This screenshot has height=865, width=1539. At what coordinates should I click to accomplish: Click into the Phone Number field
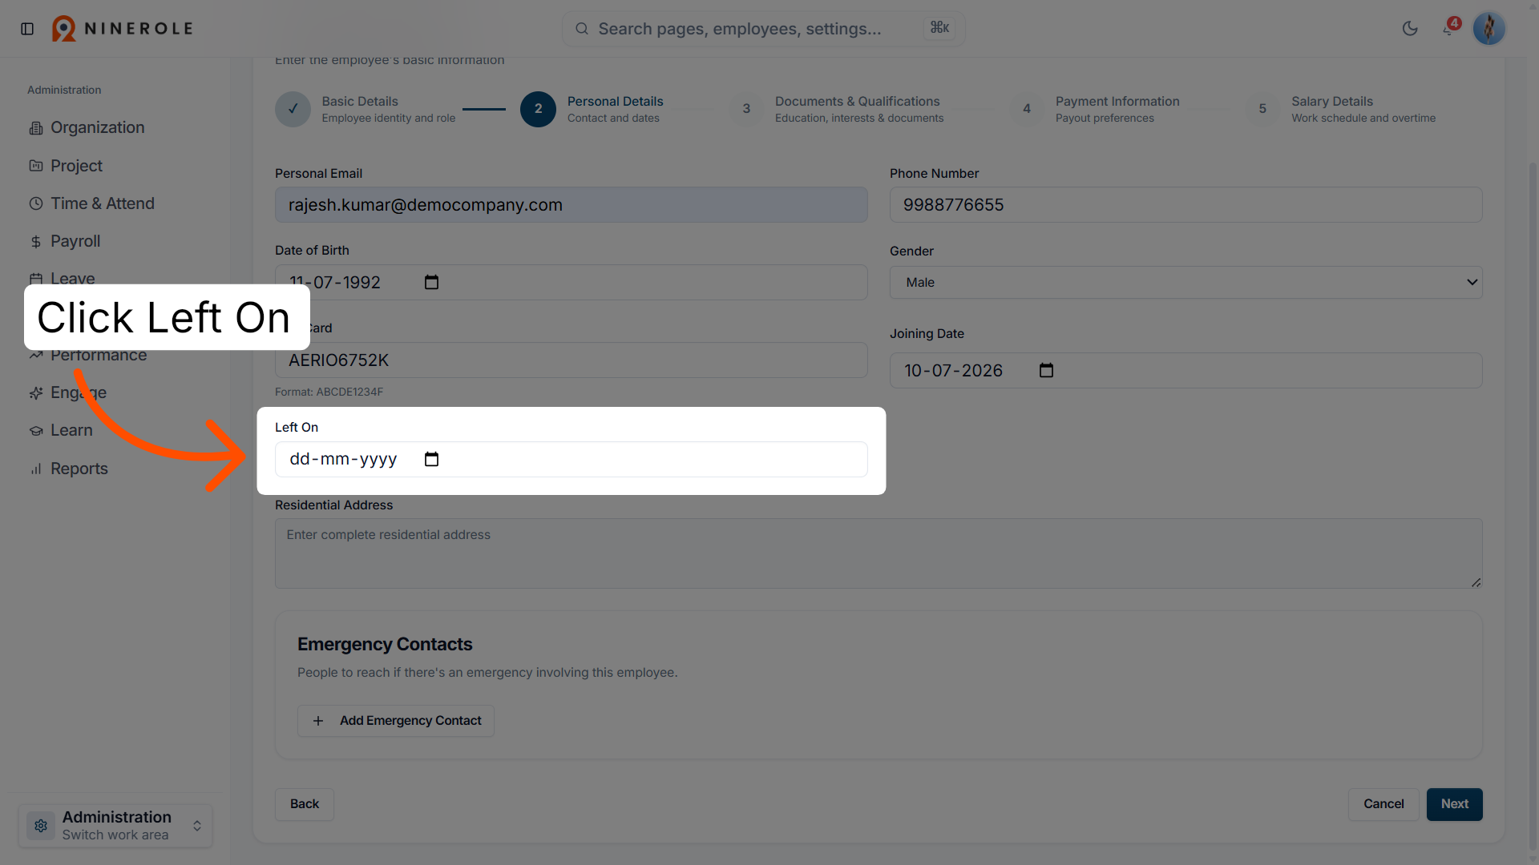tap(1186, 205)
